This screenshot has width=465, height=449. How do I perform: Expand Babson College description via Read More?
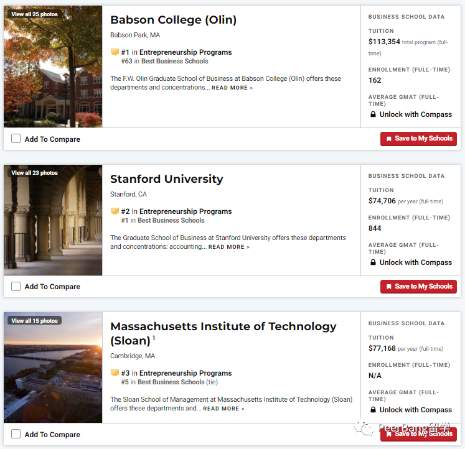(x=232, y=88)
